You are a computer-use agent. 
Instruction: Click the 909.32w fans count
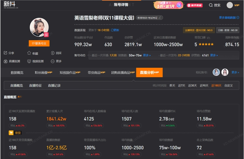pos(83,45)
